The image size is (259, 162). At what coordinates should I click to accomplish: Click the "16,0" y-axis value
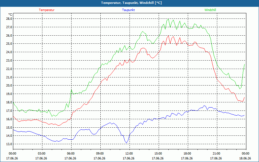pos(9,119)
